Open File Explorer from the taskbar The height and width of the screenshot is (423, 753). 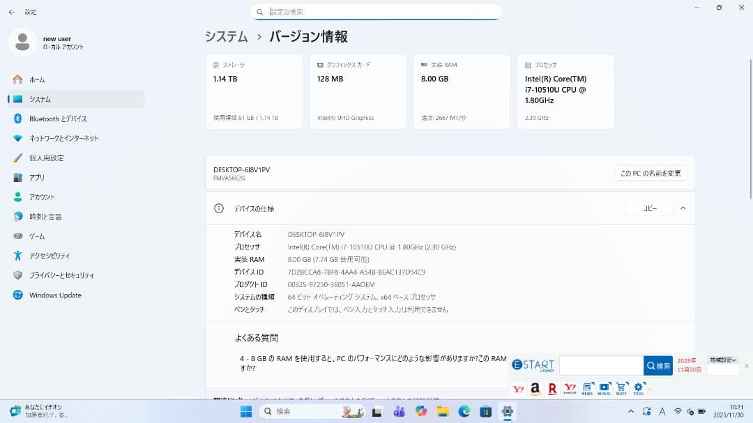443,411
